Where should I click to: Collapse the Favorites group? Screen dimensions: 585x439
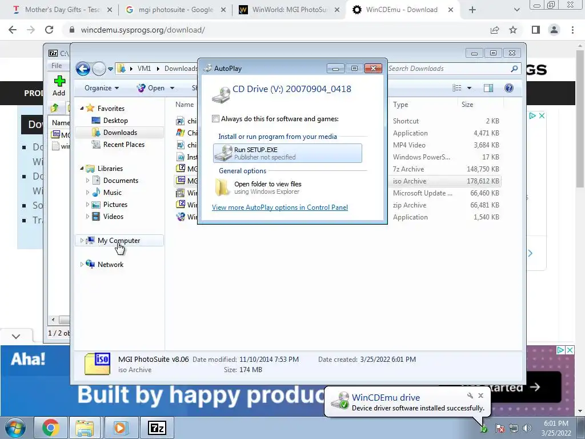pos(82,108)
